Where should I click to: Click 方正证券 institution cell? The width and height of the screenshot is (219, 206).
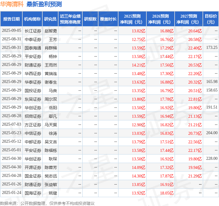pos(33,125)
